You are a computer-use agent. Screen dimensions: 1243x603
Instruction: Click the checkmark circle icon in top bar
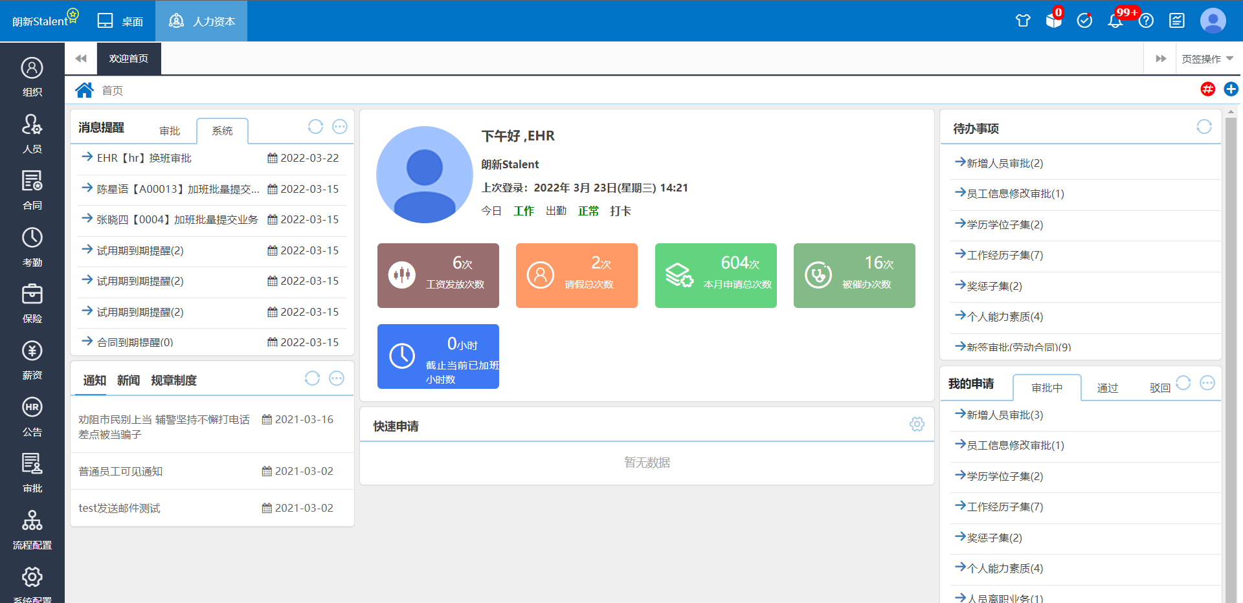[1084, 21]
